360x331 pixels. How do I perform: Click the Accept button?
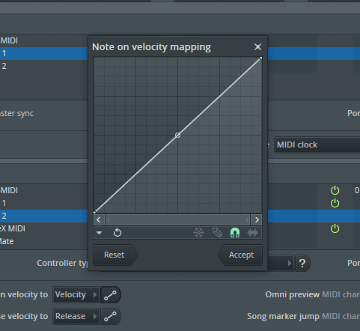[x=240, y=255]
